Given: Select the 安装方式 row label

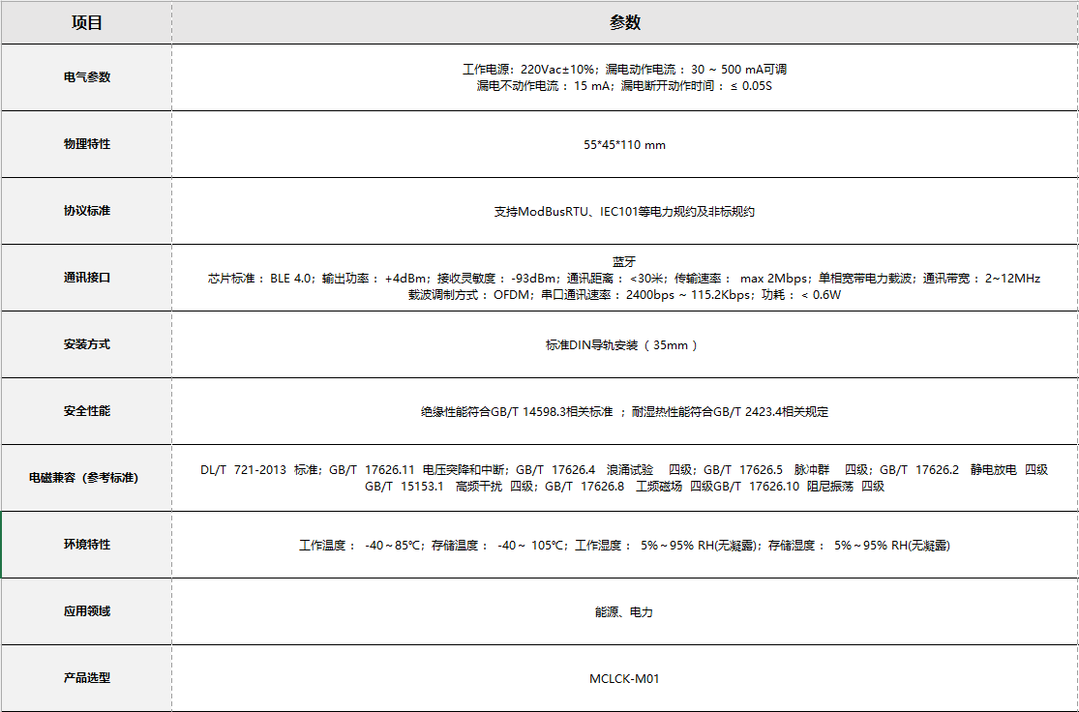Looking at the screenshot, I should (85, 343).
